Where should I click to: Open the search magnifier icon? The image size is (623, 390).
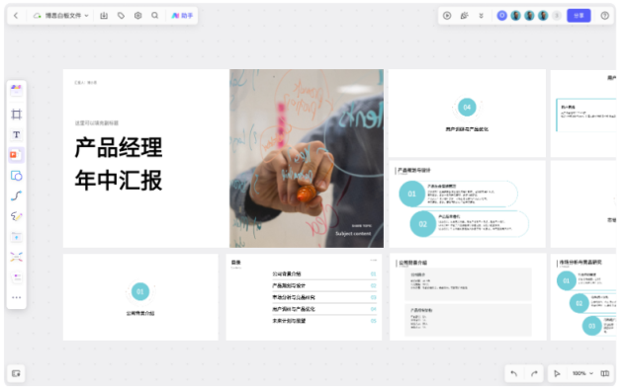pos(155,16)
